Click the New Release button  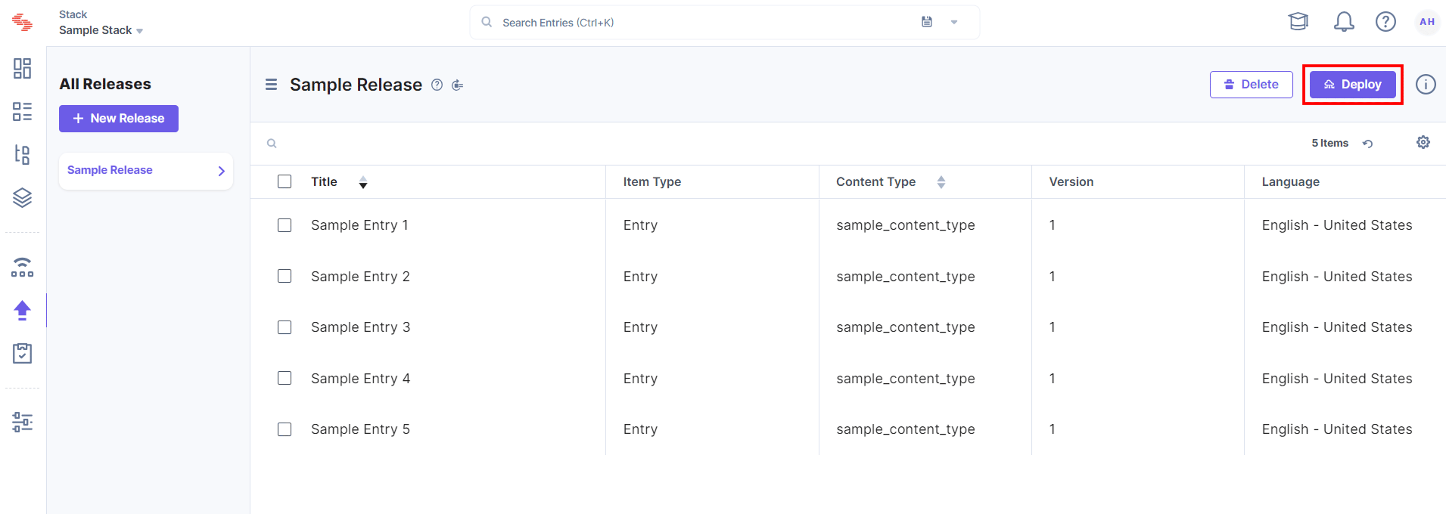click(119, 119)
